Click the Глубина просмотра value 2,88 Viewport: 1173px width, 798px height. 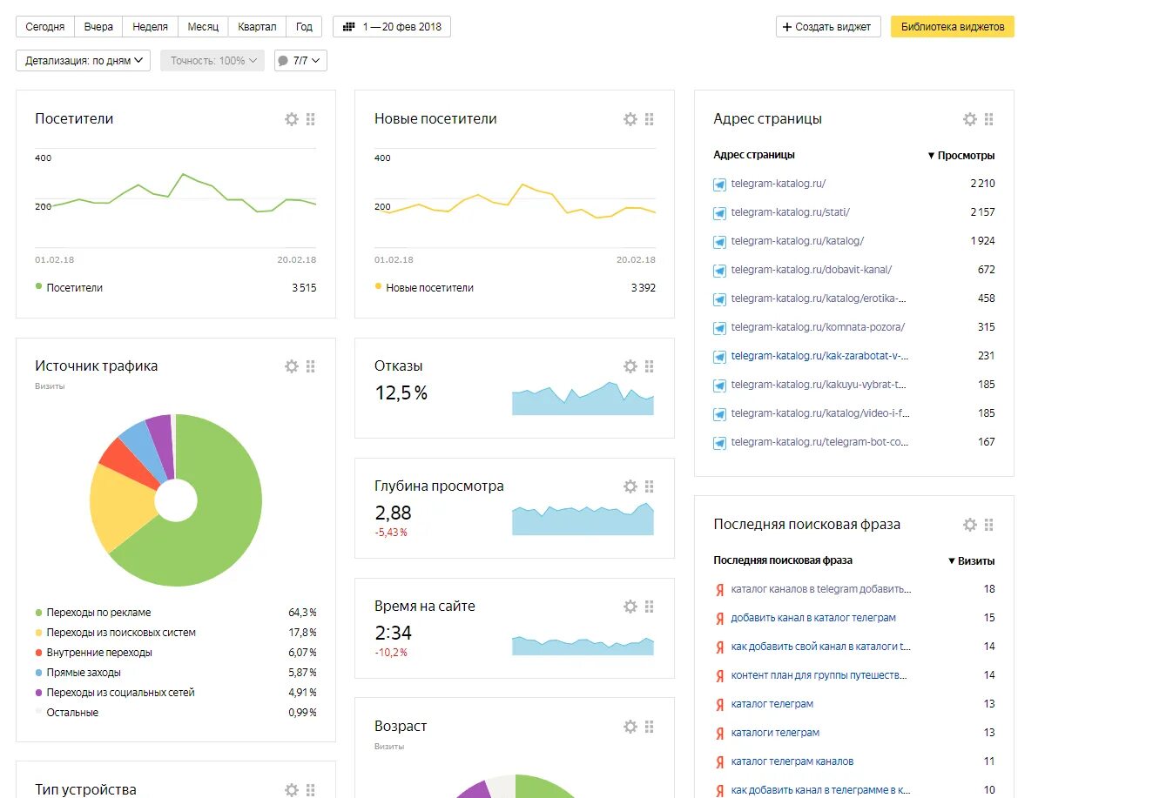click(393, 513)
